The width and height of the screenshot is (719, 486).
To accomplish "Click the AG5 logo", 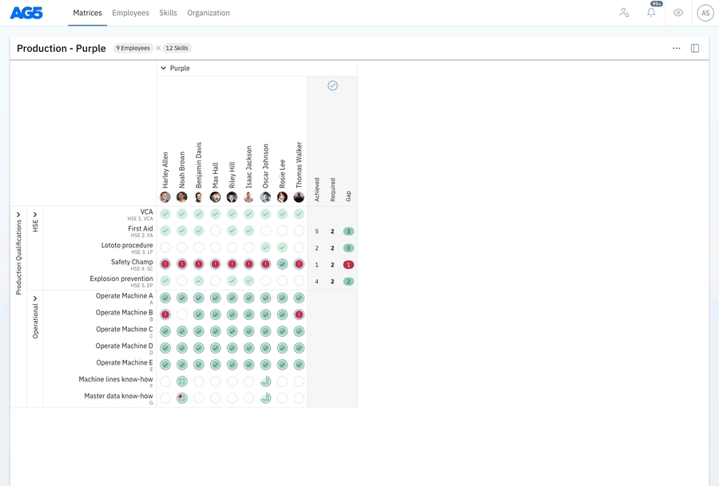I will [27, 13].
